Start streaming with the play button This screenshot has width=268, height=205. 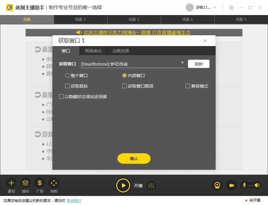pyautogui.click(x=123, y=185)
